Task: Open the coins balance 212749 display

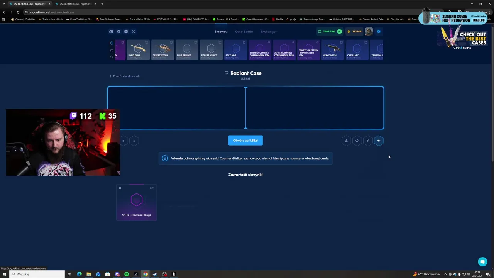Action: (x=354, y=32)
